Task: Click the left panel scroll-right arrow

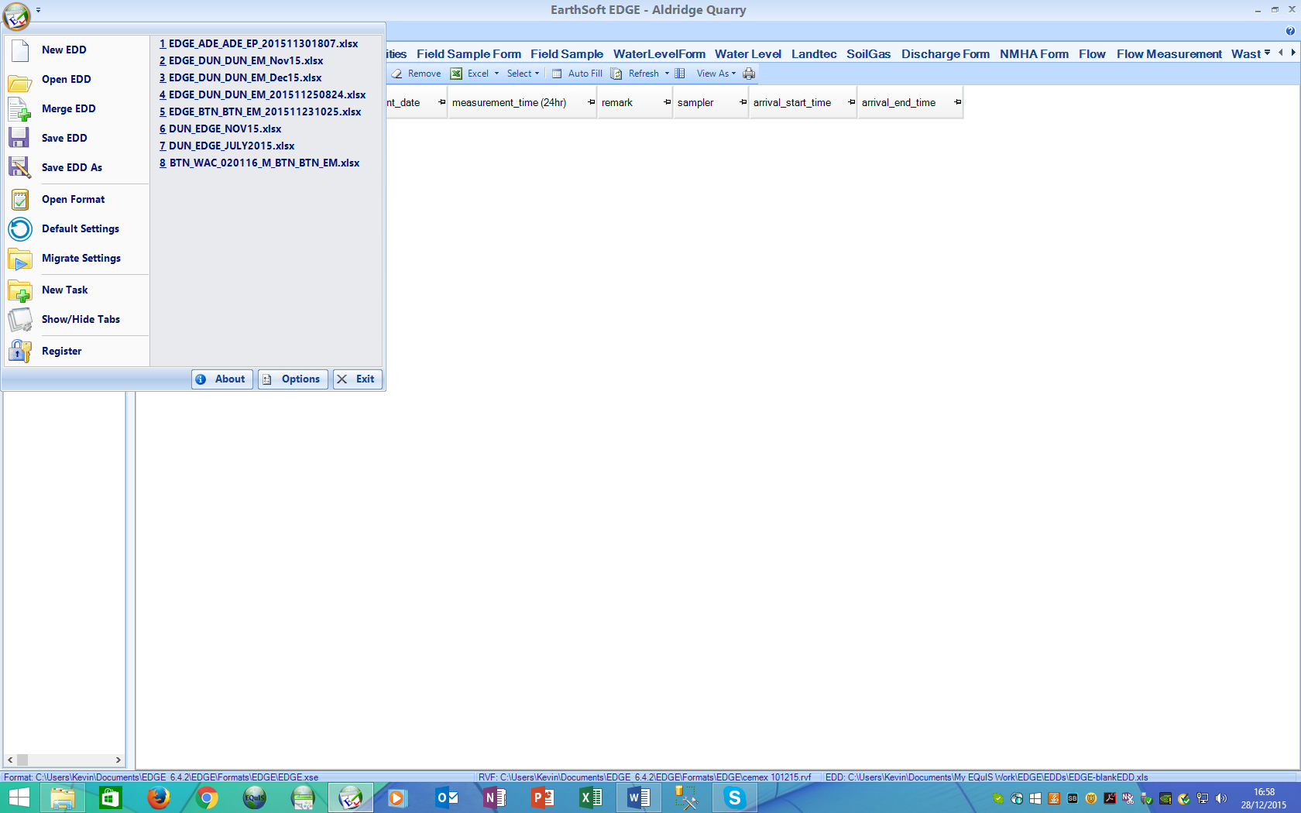Action: (118, 760)
